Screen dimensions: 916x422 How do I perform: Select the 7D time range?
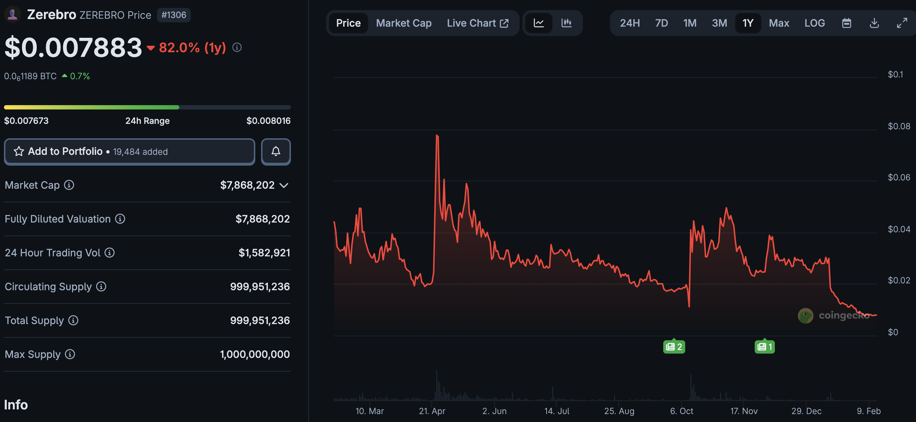coord(661,23)
